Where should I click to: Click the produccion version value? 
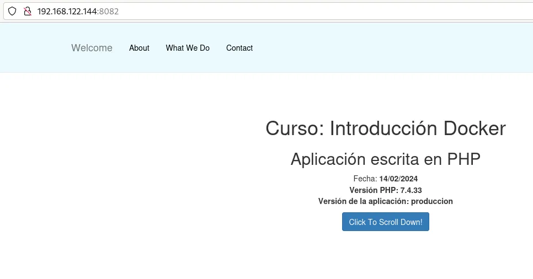tap(432, 201)
